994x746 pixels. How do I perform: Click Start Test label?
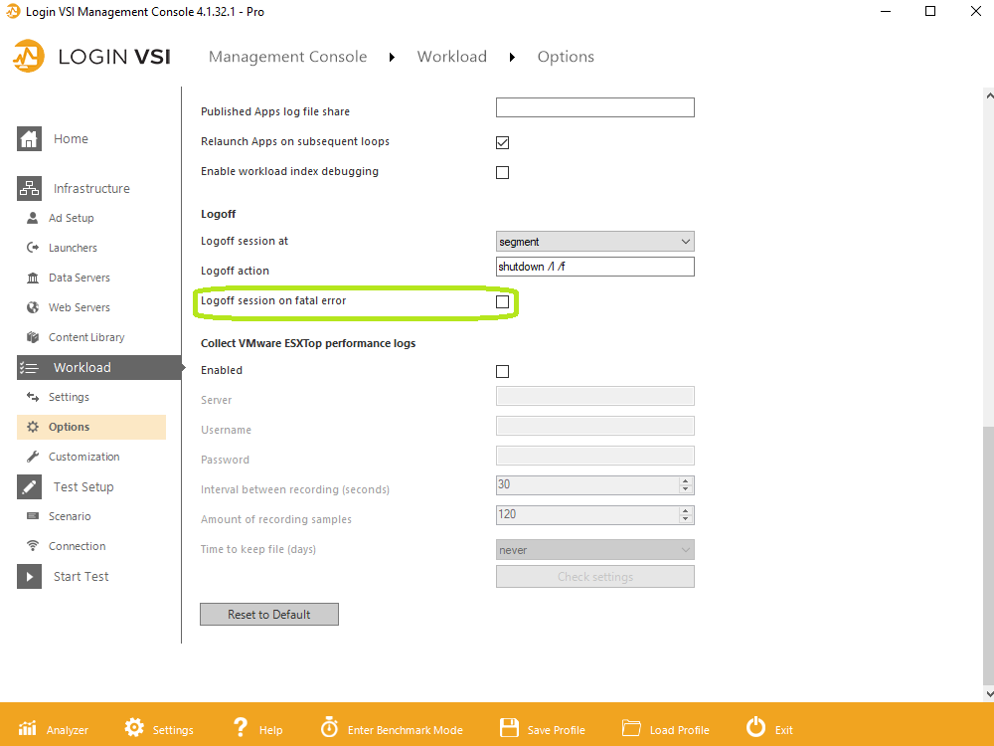(x=82, y=577)
